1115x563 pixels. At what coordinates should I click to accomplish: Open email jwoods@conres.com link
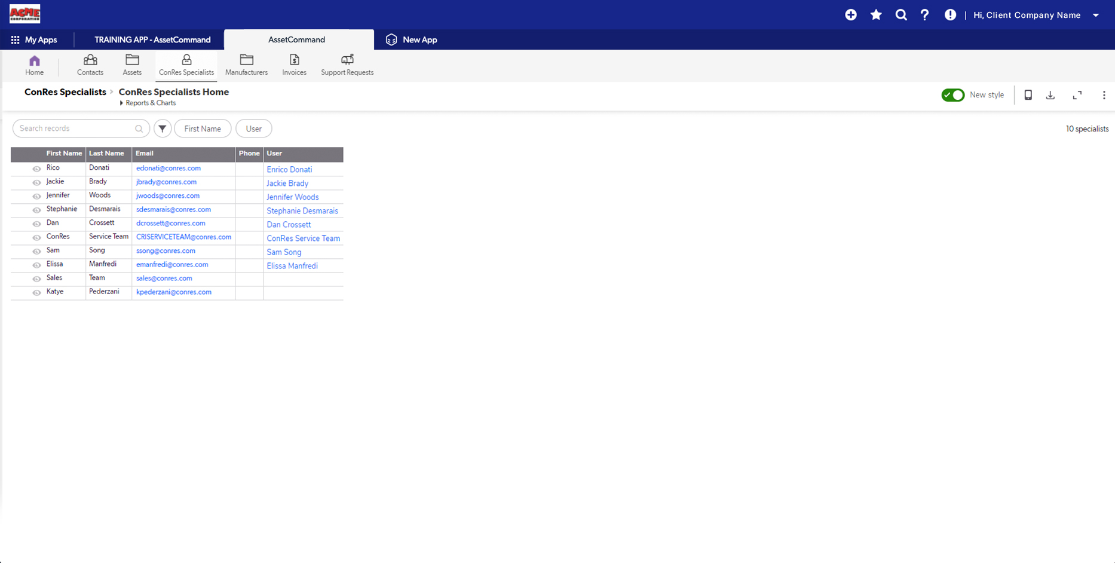(x=168, y=196)
